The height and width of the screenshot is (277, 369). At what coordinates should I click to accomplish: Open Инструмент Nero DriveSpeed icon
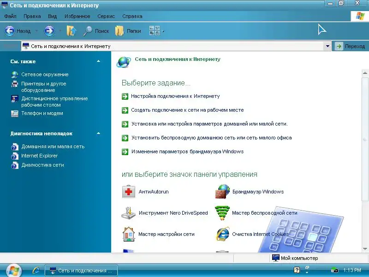(129, 213)
